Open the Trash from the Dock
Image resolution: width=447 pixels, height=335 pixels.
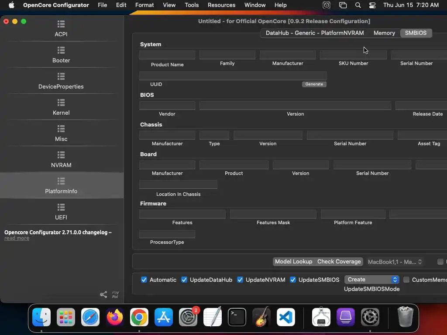tap(405, 317)
